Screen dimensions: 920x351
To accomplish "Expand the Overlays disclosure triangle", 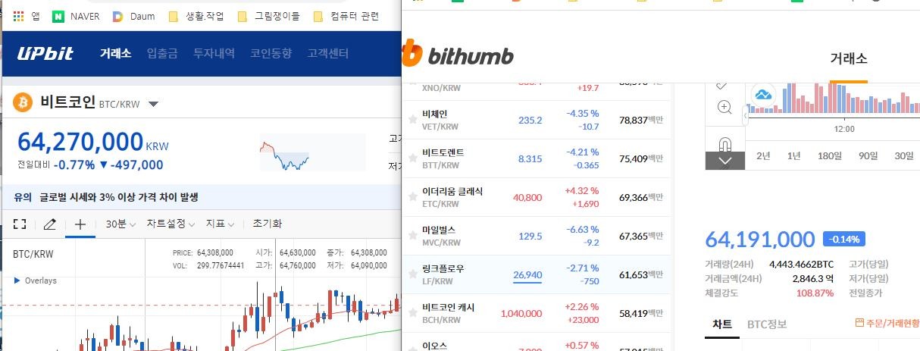I will pos(17,280).
